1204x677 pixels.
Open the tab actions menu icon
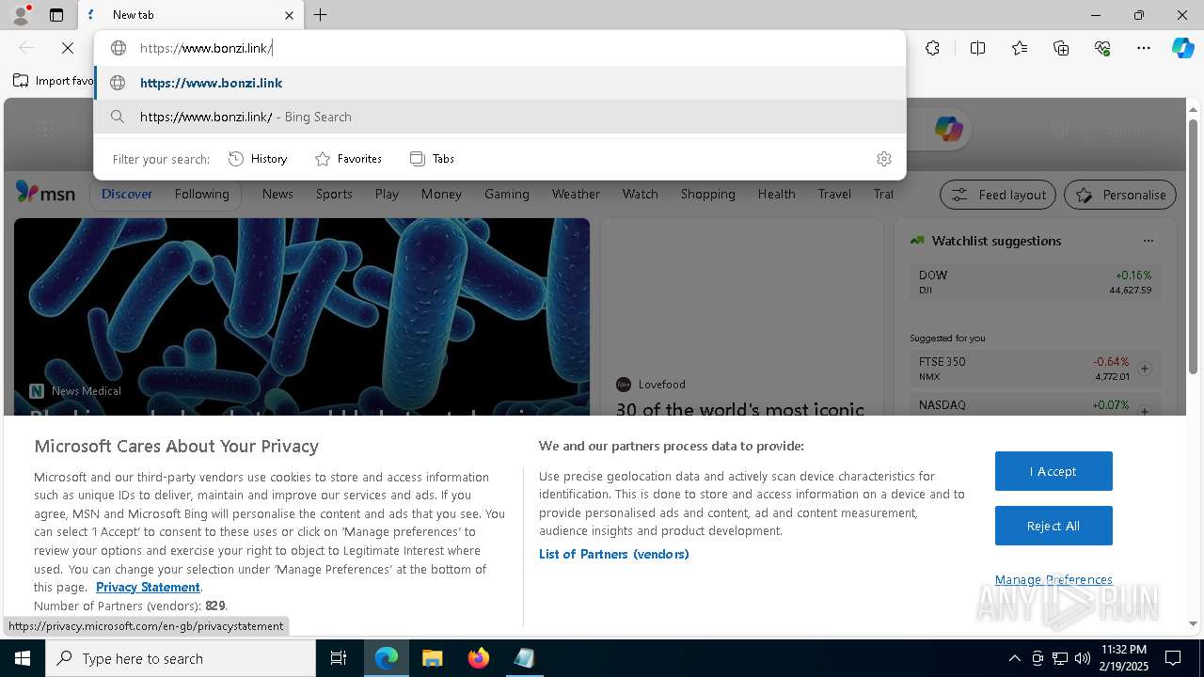[56, 15]
